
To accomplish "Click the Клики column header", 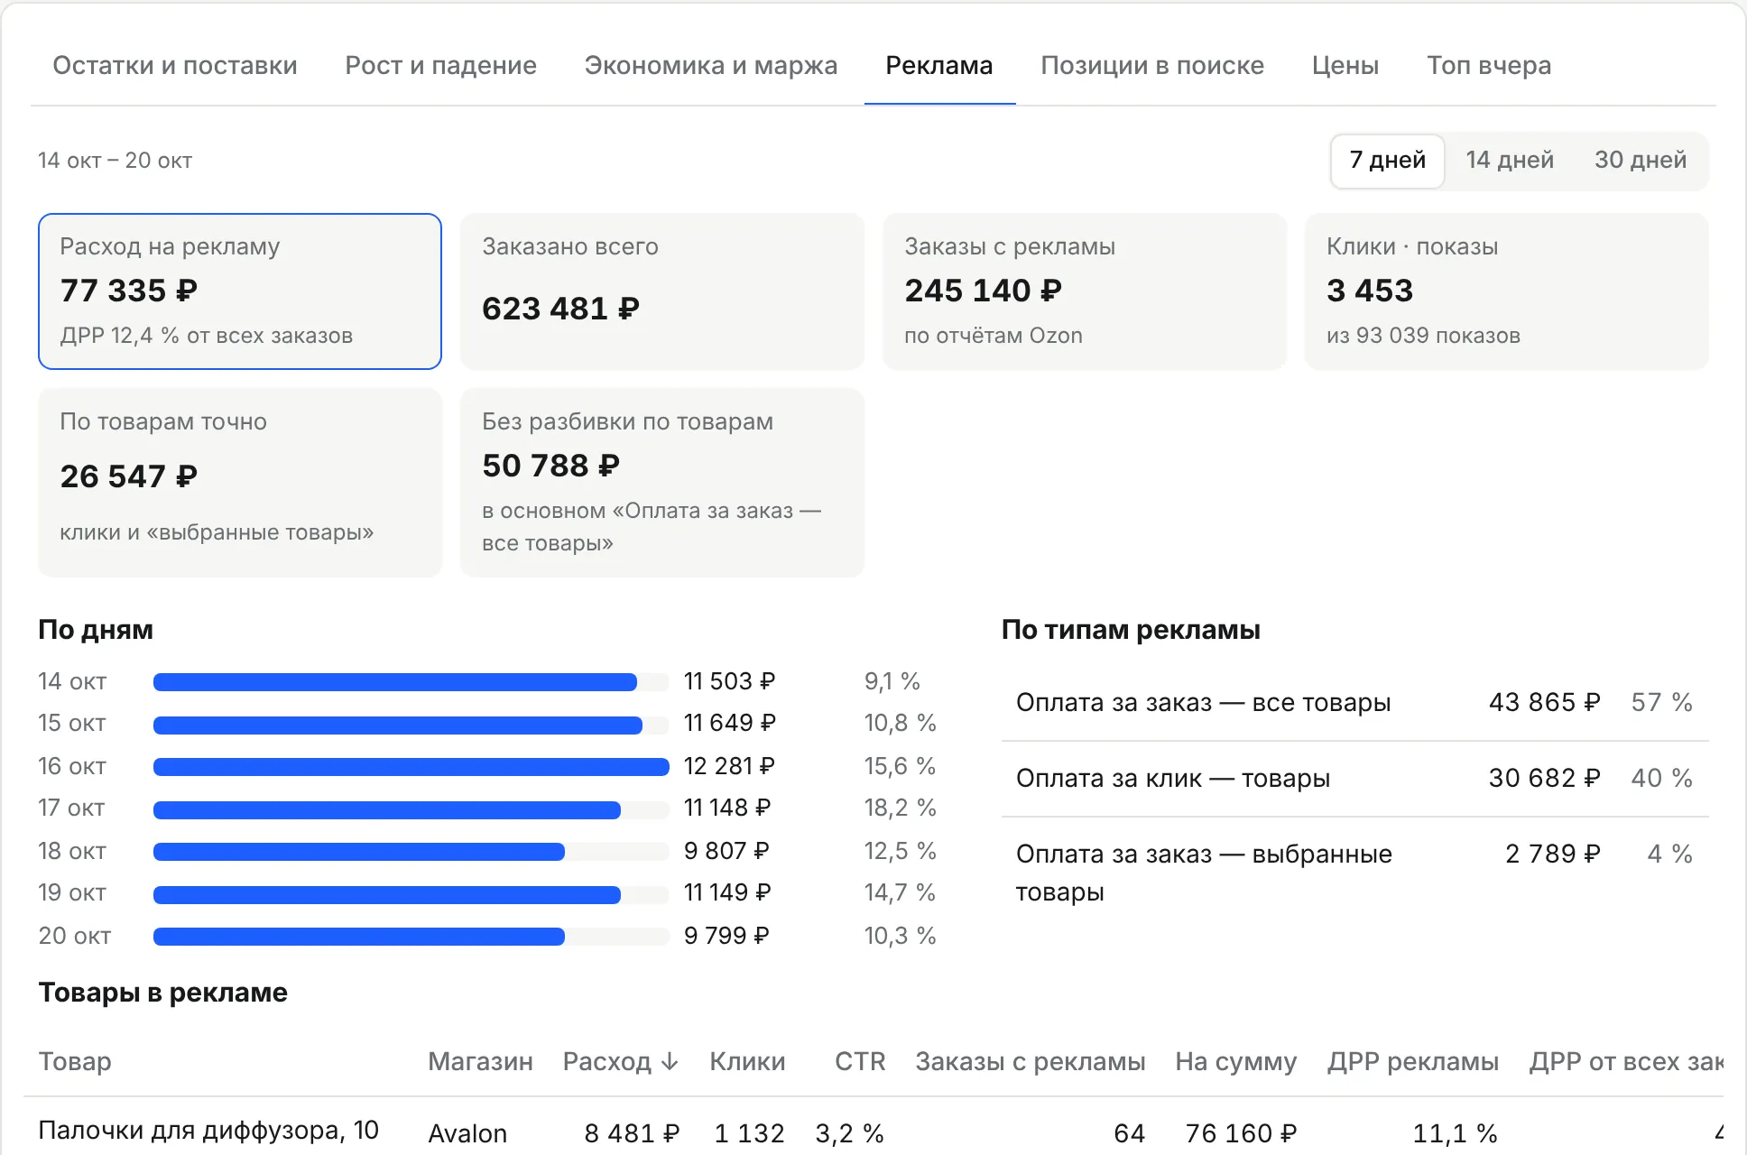I will [747, 1062].
